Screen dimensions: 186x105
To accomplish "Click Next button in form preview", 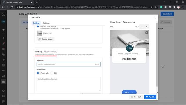I will pyautogui.click(x=129, y=92).
